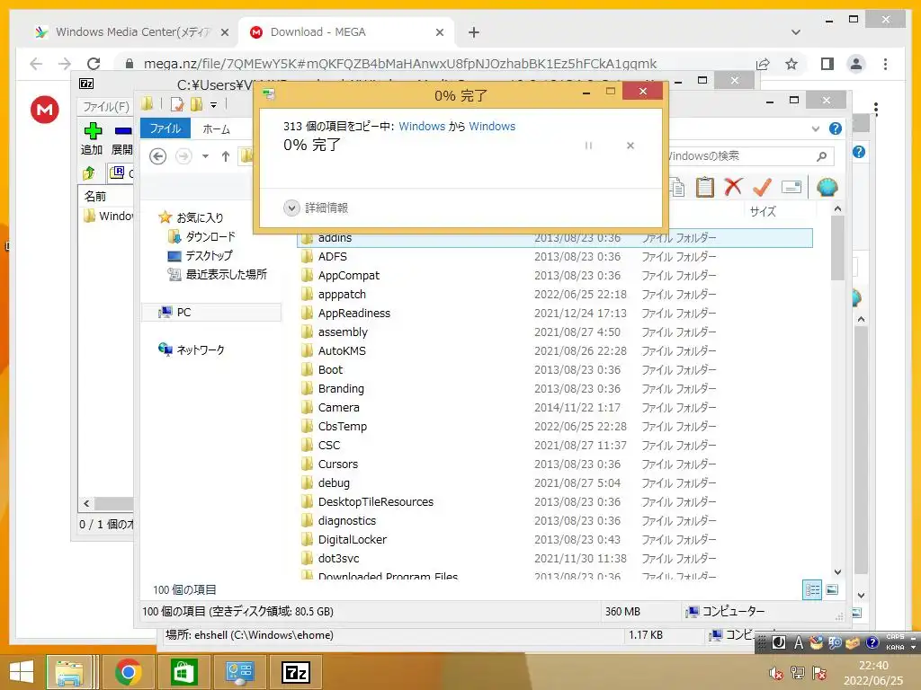The height and width of the screenshot is (690, 921).
Task: Select the AppCompat folder
Action: coord(349,275)
